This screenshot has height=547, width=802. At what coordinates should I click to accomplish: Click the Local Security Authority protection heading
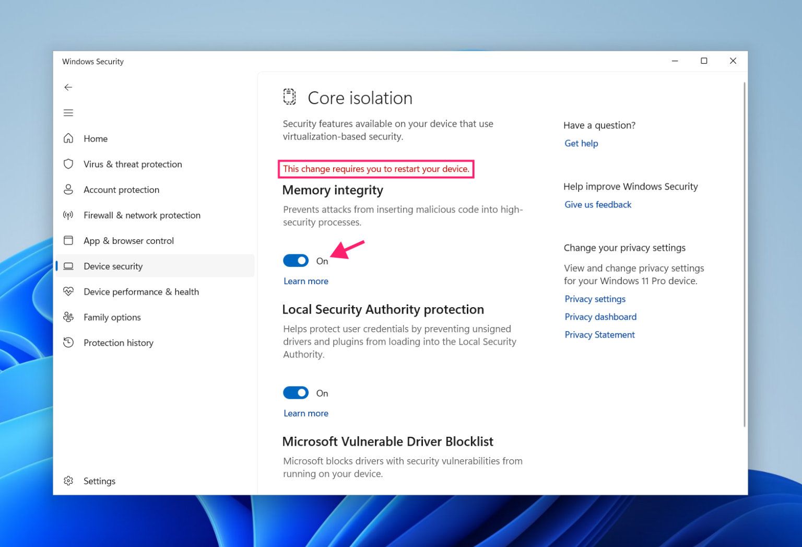tap(383, 309)
